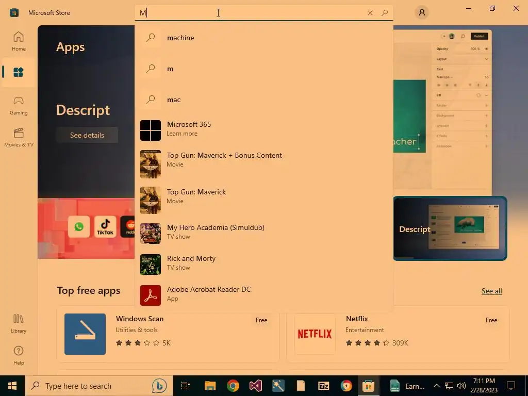
Task: Click the Microsoft 365 logo icon
Action: pos(150,130)
